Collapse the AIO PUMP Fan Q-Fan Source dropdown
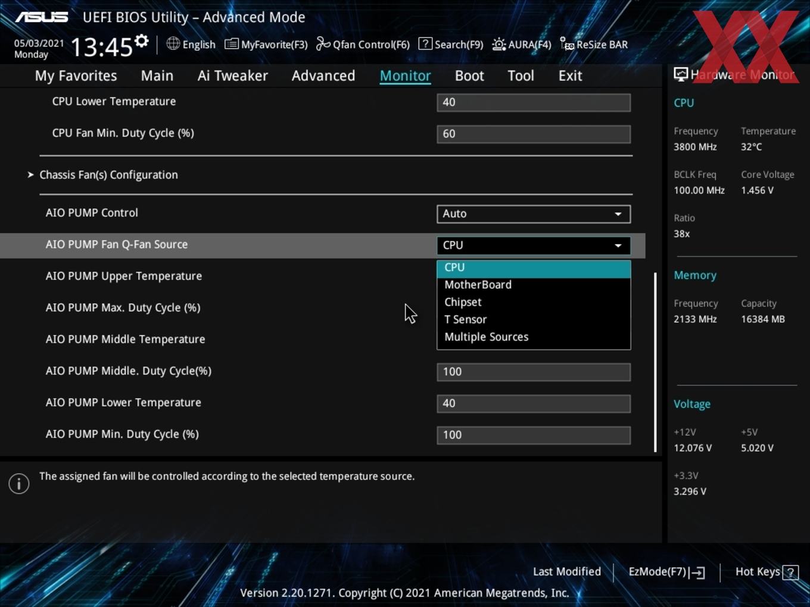 [534, 245]
